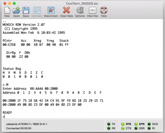Click the CTS status indicator
Image resolution: width=165 pixels, height=133 pixels.
[x=123, y=128]
